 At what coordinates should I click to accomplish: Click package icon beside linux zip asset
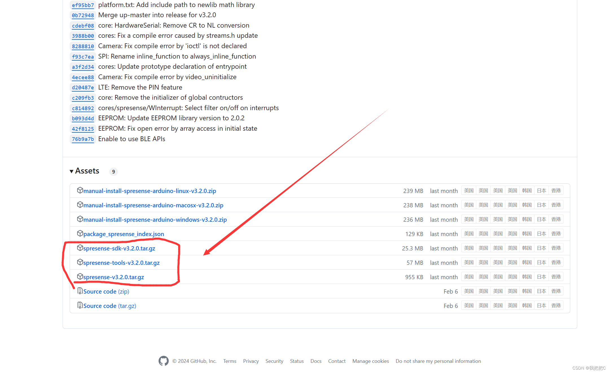[80, 190]
